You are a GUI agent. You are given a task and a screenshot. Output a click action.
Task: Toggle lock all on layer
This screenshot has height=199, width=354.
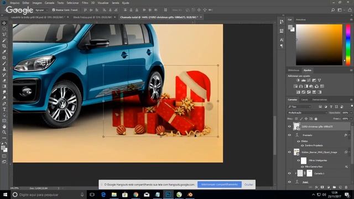[x=316, y=119]
